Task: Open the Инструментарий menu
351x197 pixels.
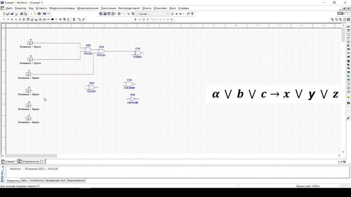Action: [x=129, y=8]
